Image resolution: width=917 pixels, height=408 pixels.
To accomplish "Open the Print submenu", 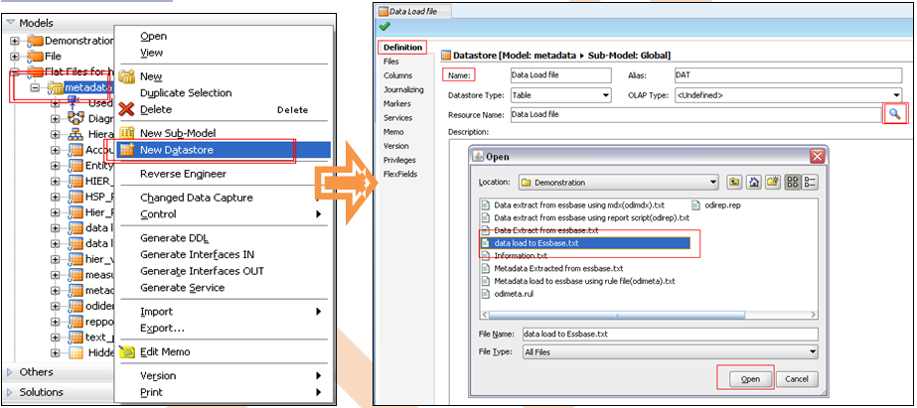I will (x=224, y=392).
